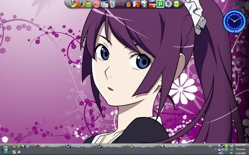Click the blue analog clock gadget

234,21
